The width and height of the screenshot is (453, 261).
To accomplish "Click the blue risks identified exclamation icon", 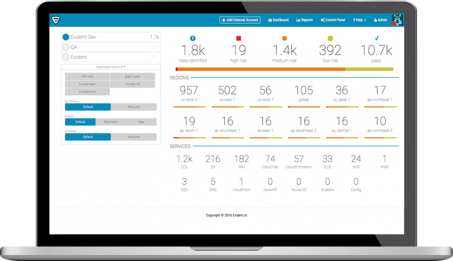I will click(193, 38).
